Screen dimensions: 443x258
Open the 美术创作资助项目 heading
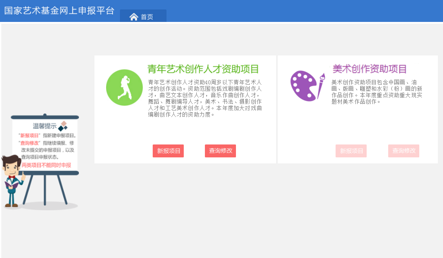coord(370,69)
